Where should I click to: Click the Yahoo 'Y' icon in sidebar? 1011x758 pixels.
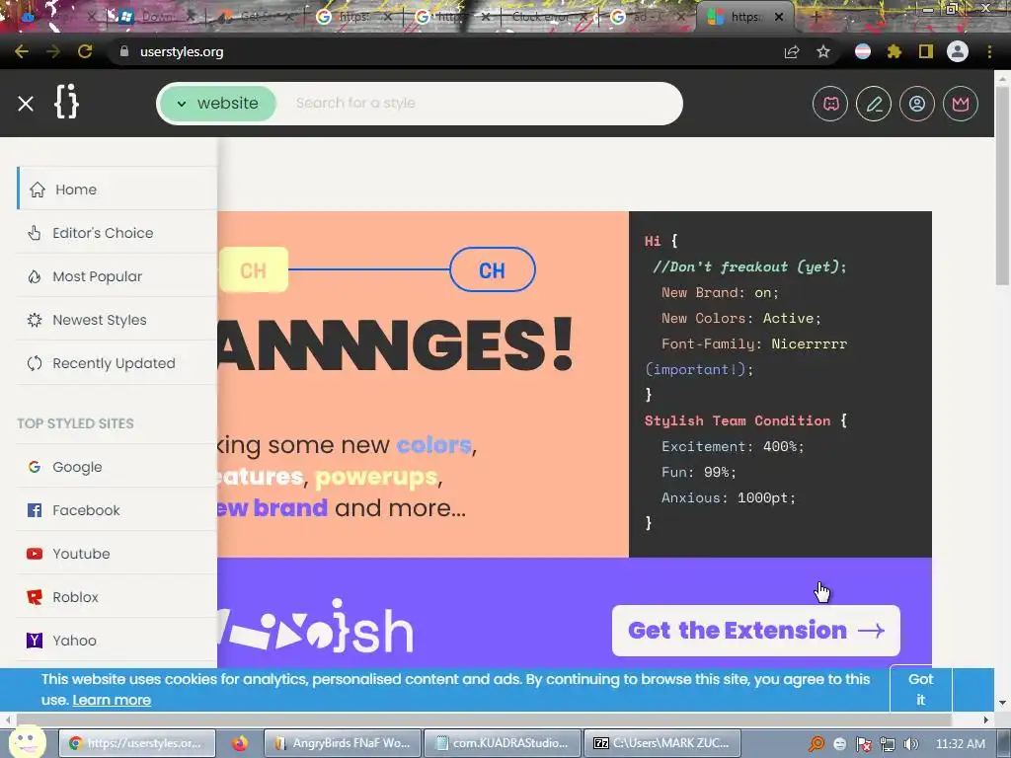click(35, 640)
